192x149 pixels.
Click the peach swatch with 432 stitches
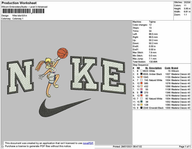141,86
